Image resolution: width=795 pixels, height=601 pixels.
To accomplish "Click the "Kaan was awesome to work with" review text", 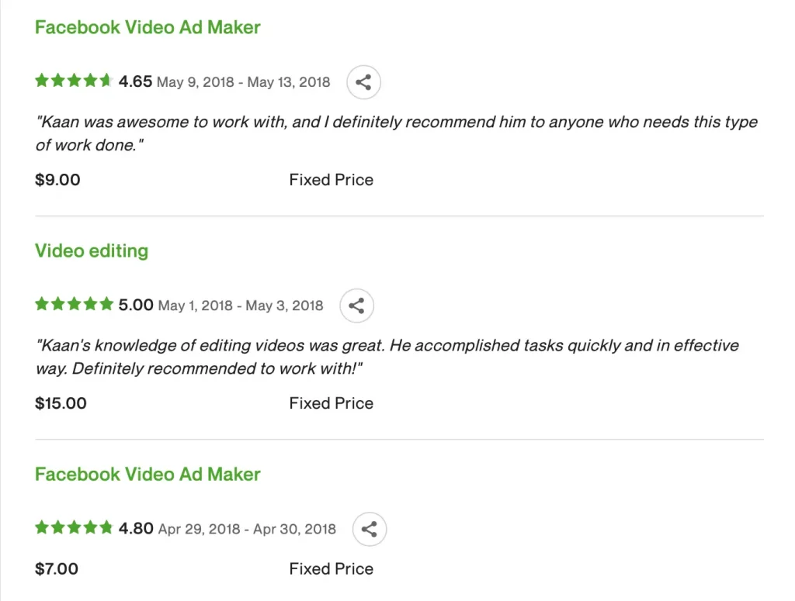I will 397,133.
